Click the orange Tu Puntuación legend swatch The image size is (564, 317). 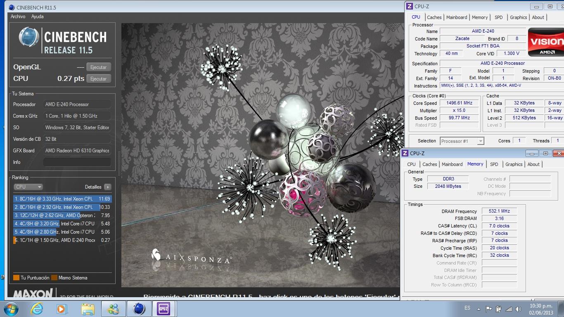point(16,278)
